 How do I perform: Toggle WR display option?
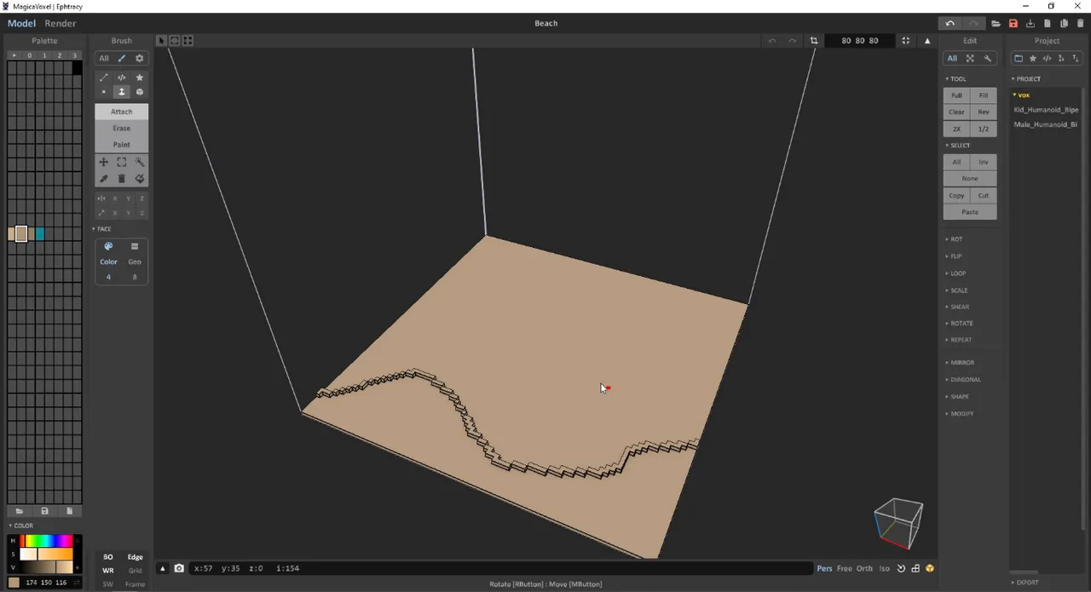108,571
